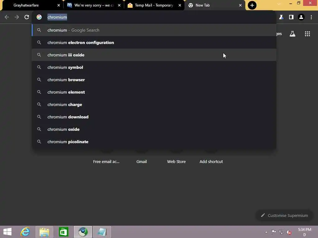Open the Google apps grid

(x=307, y=34)
